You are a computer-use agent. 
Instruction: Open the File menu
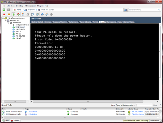pos(4,6)
